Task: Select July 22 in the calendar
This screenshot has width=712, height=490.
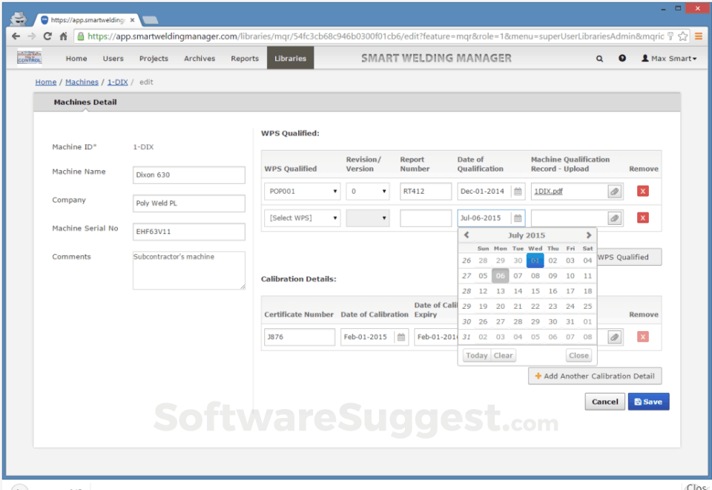Action: tap(535, 307)
